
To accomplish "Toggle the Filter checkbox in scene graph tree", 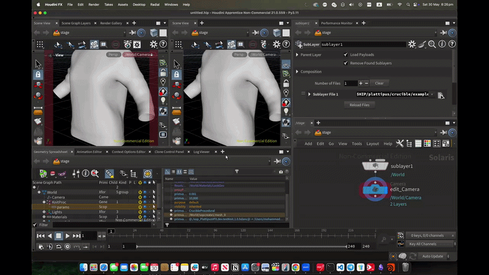I will coord(35,224).
